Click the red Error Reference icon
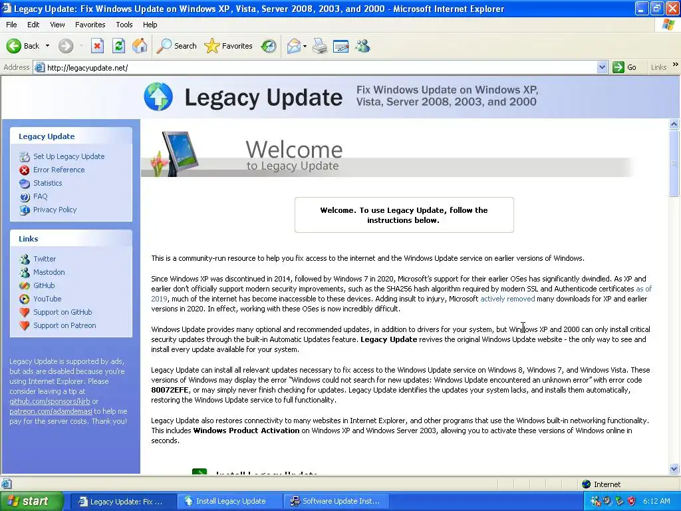Screen dimensions: 681x511 coord(25,170)
